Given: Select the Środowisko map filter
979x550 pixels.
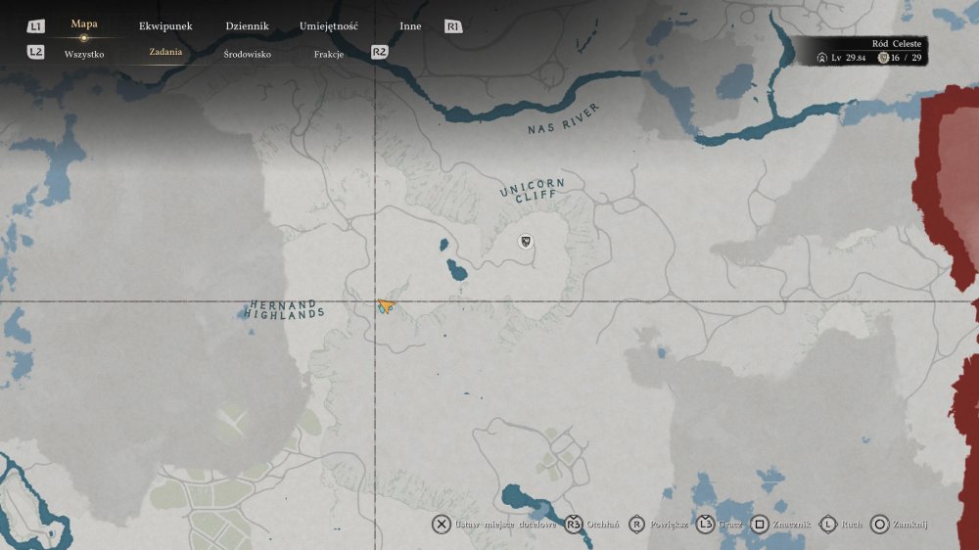Looking at the screenshot, I should 247,54.
